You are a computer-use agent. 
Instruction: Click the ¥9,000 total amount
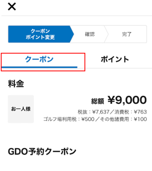point(127,100)
